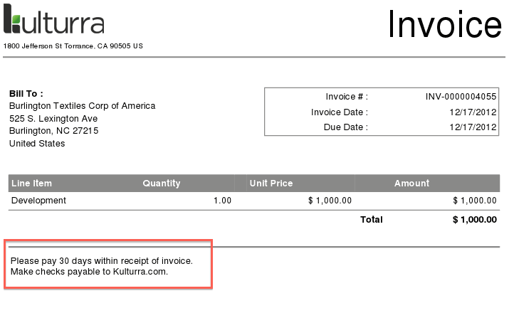Click the payment terms note text
Viewport: 514px width, 313px height.
pos(102,266)
